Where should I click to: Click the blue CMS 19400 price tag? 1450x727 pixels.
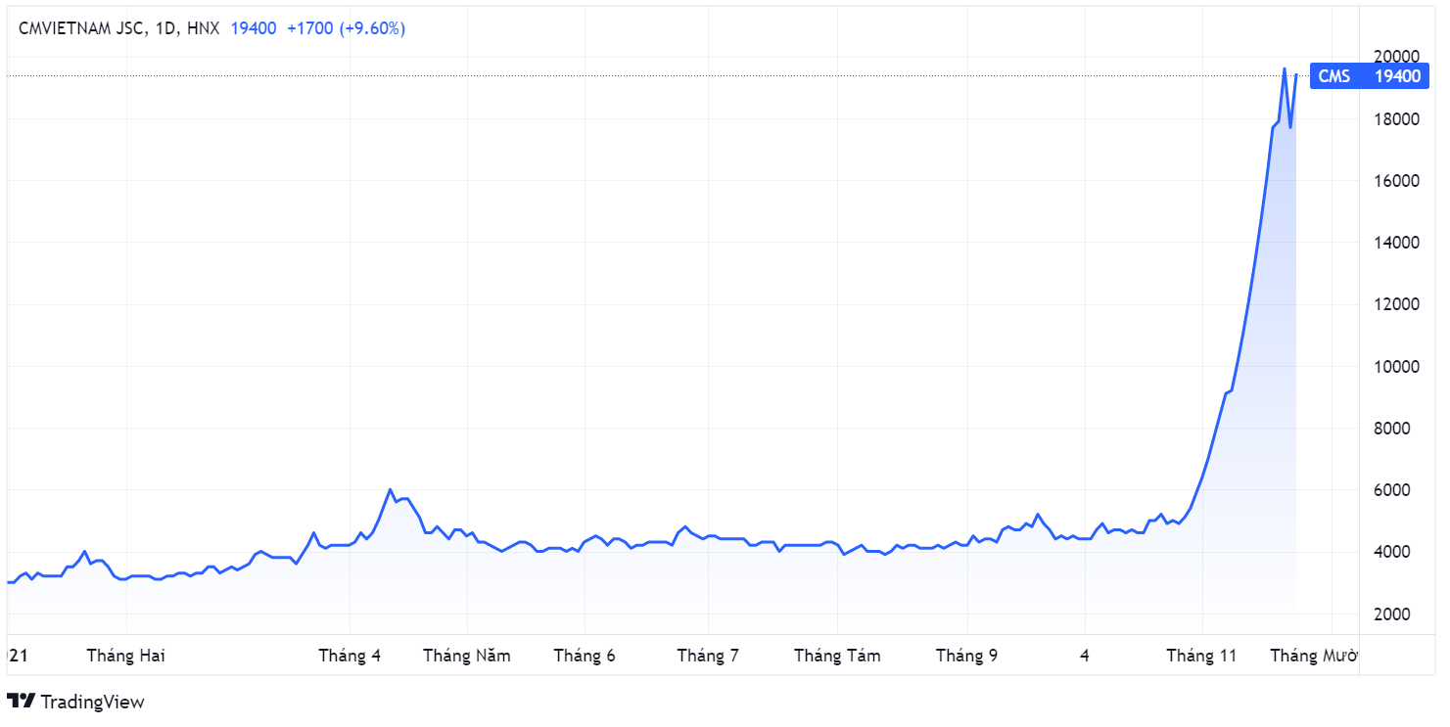click(1369, 76)
